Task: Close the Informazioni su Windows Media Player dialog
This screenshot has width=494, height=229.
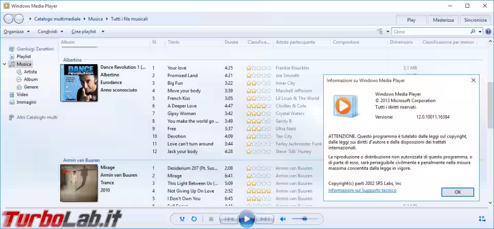Action: [473, 80]
